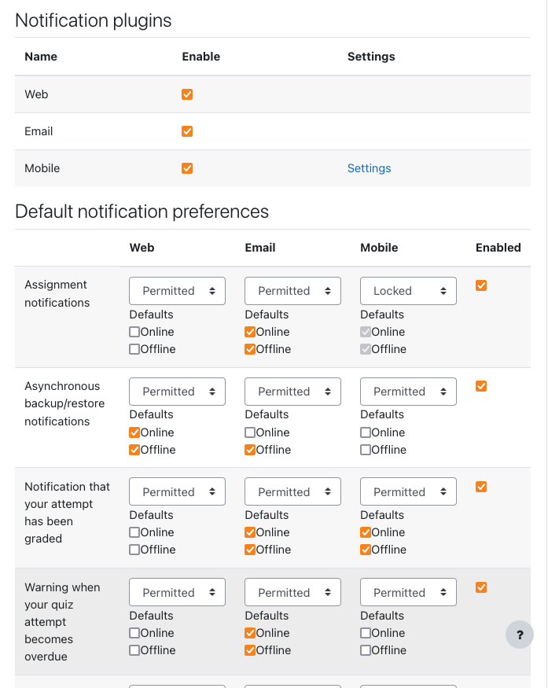Toggle Asynchronous backup/restore Enabled checkbox

pos(481,386)
